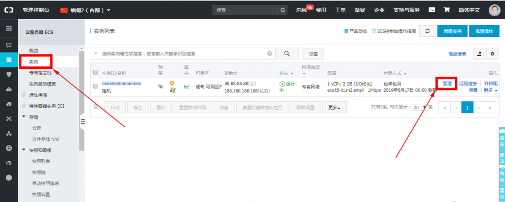Open the shopping cart icon

(x=447, y=10)
